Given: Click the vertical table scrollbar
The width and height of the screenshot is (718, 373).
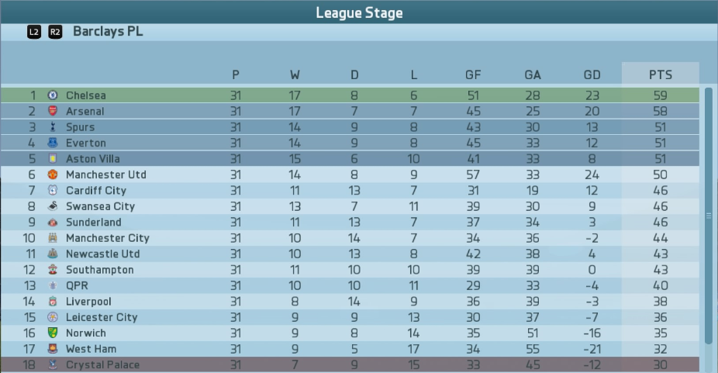Looking at the screenshot, I should click(x=709, y=216).
